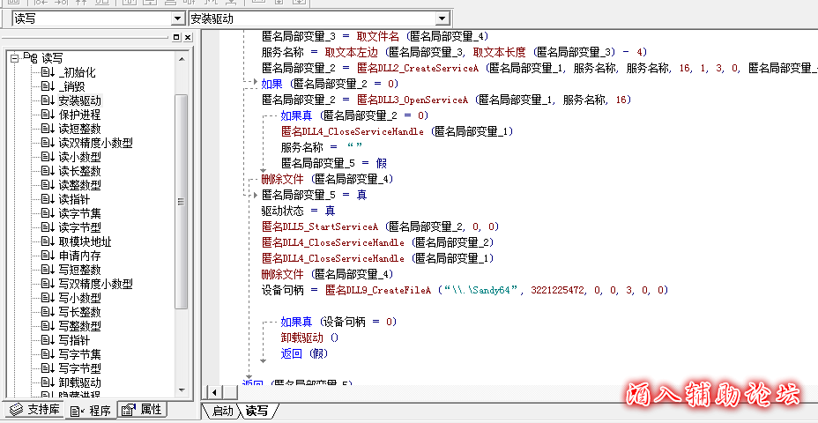The width and height of the screenshot is (818, 423).
Task: Switch to the 程序 panel tab
Action: [x=91, y=411]
